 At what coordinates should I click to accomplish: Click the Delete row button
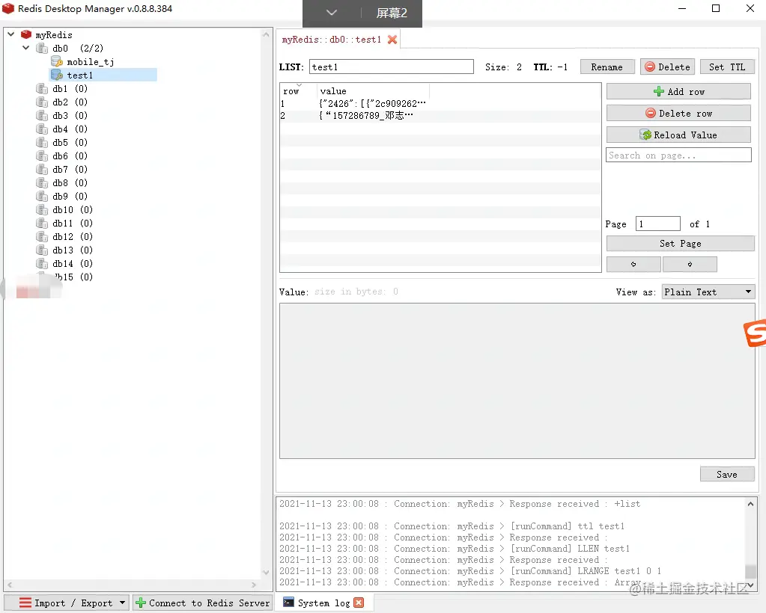(678, 113)
